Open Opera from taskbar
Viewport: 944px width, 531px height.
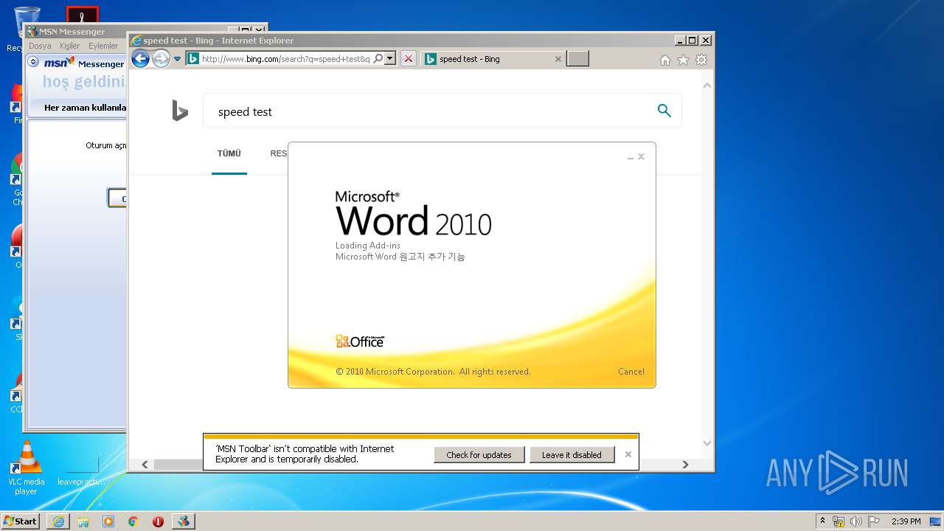pos(158,521)
